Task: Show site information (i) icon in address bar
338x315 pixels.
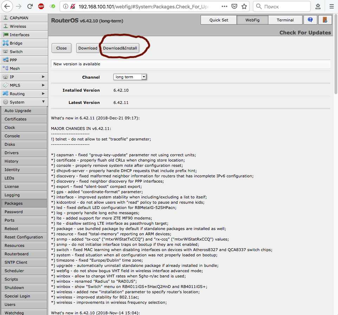Action: (66, 6)
